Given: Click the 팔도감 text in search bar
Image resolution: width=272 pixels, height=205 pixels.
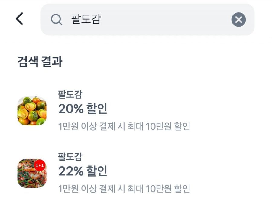Looking at the screenshot, I should pyautogui.click(x=86, y=20).
